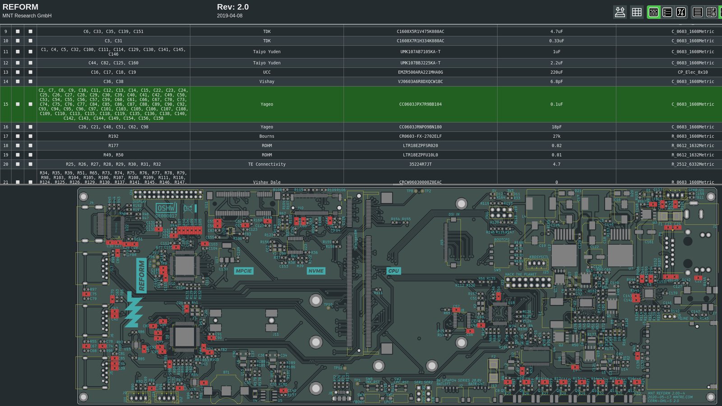
Task: Click value cell '4.7uF'
Action: pyautogui.click(x=556, y=32)
